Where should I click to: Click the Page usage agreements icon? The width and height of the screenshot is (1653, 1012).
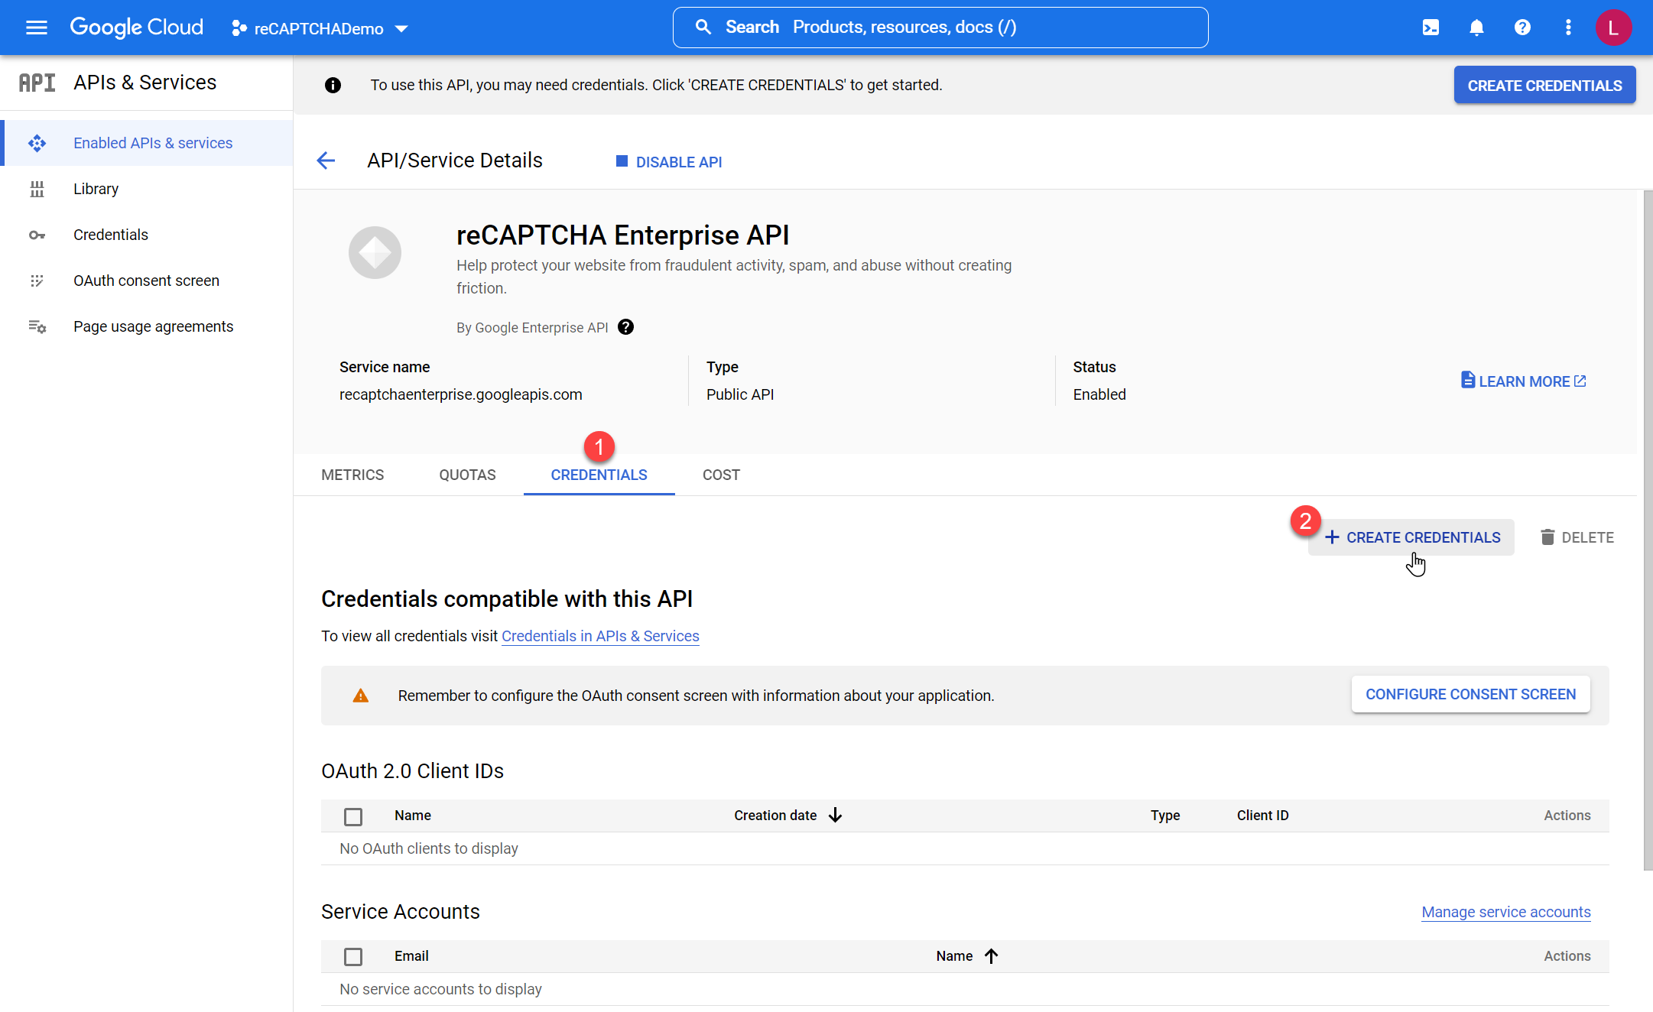37,326
